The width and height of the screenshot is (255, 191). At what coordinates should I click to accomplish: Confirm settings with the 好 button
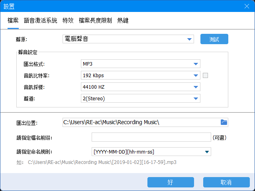171,182
